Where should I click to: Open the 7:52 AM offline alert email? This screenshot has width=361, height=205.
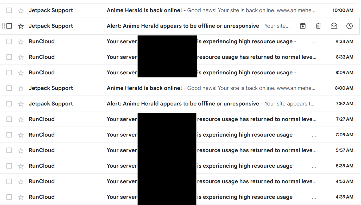click(x=183, y=104)
